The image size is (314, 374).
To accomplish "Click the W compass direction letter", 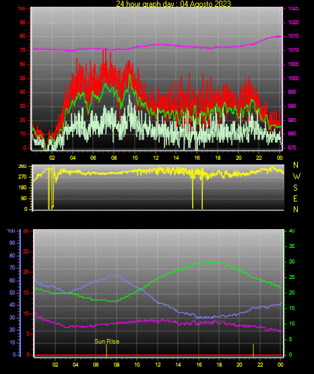I will point(296,177).
